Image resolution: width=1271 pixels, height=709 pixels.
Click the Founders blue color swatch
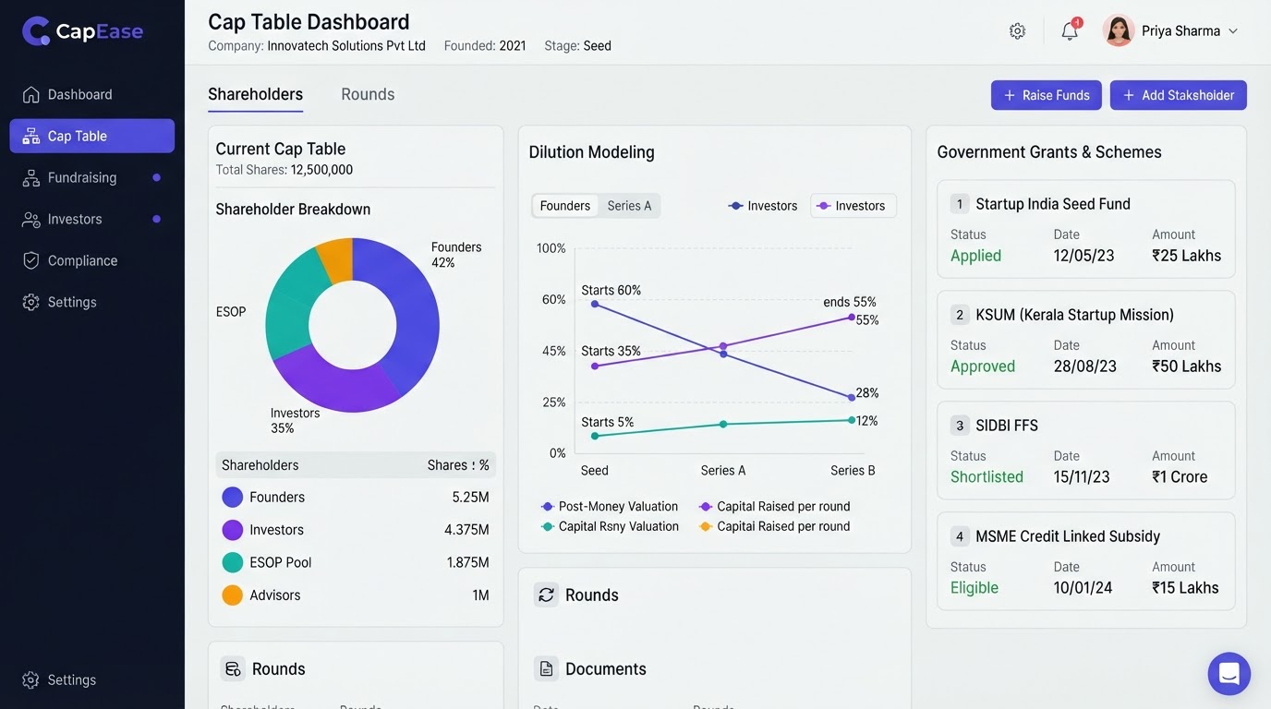[x=233, y=497]
